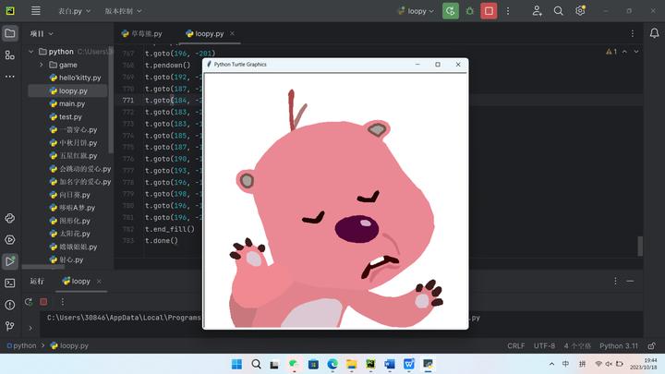Go to next highlighted error arrow
665x374 pixels.
[x=636, y=52]
